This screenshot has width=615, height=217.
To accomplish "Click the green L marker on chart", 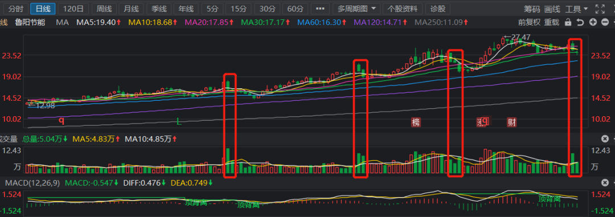I will click(x=179, y=122).
